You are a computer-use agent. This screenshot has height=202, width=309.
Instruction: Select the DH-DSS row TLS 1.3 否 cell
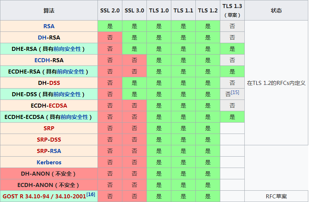(232, 83)
